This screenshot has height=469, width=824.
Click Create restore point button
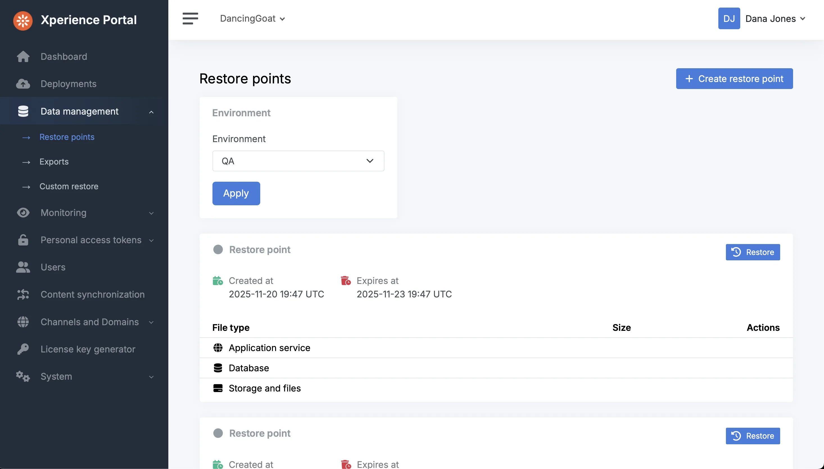(734, 79)
